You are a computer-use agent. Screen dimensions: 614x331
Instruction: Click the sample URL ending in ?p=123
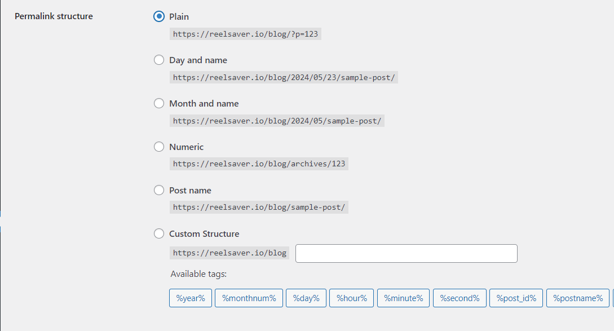click(245, 34)
